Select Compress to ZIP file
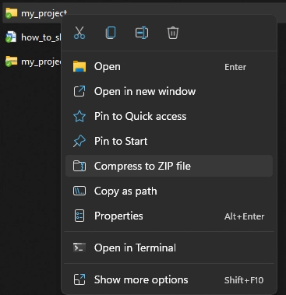The image size is (286, 295). click(x=169, y=166)
